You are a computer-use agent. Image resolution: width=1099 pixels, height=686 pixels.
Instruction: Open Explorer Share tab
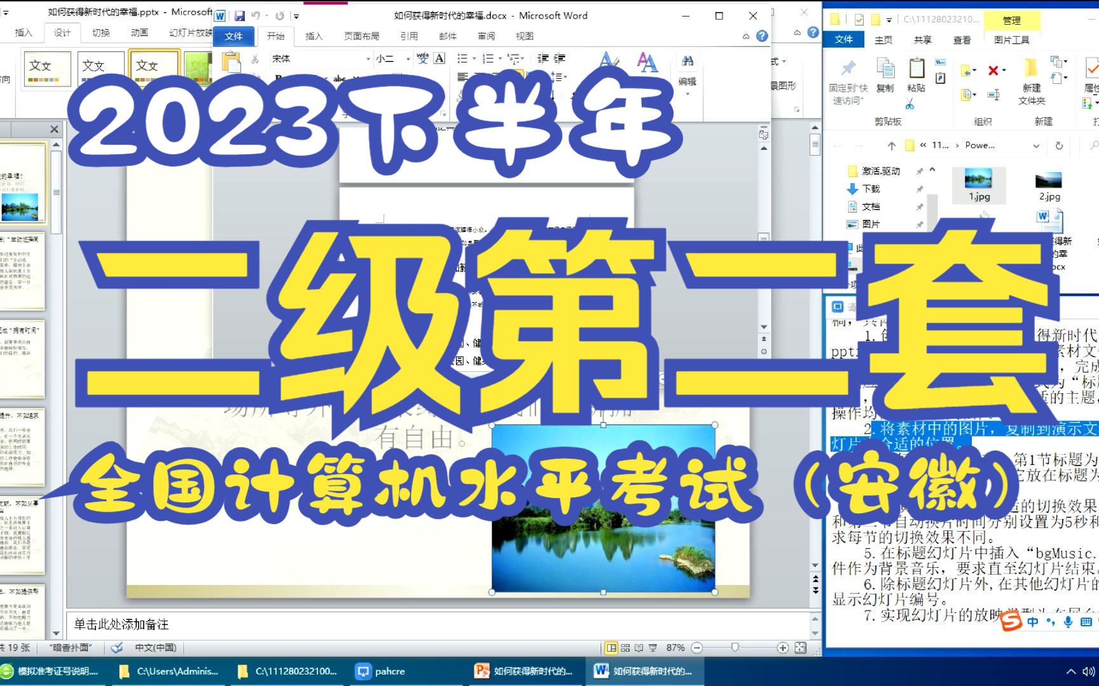click(922, 40)
